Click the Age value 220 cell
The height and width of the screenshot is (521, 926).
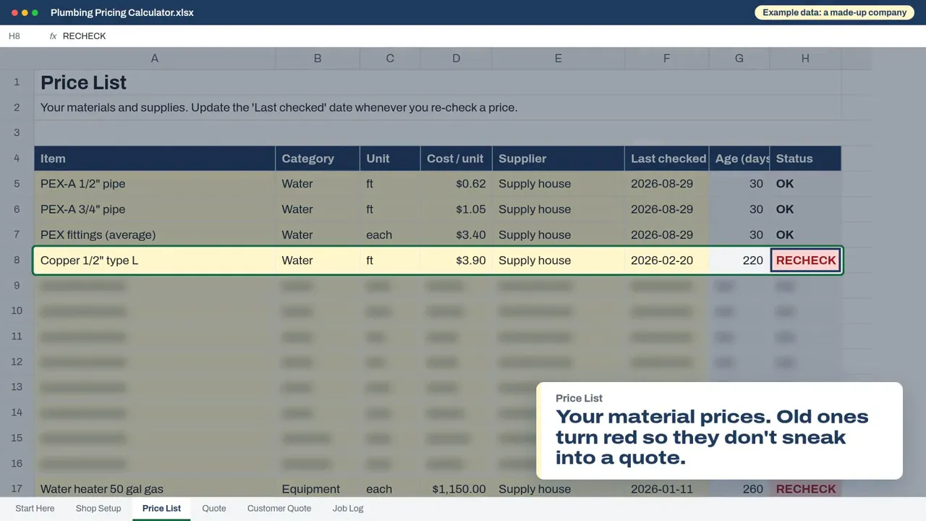(739, 260)
